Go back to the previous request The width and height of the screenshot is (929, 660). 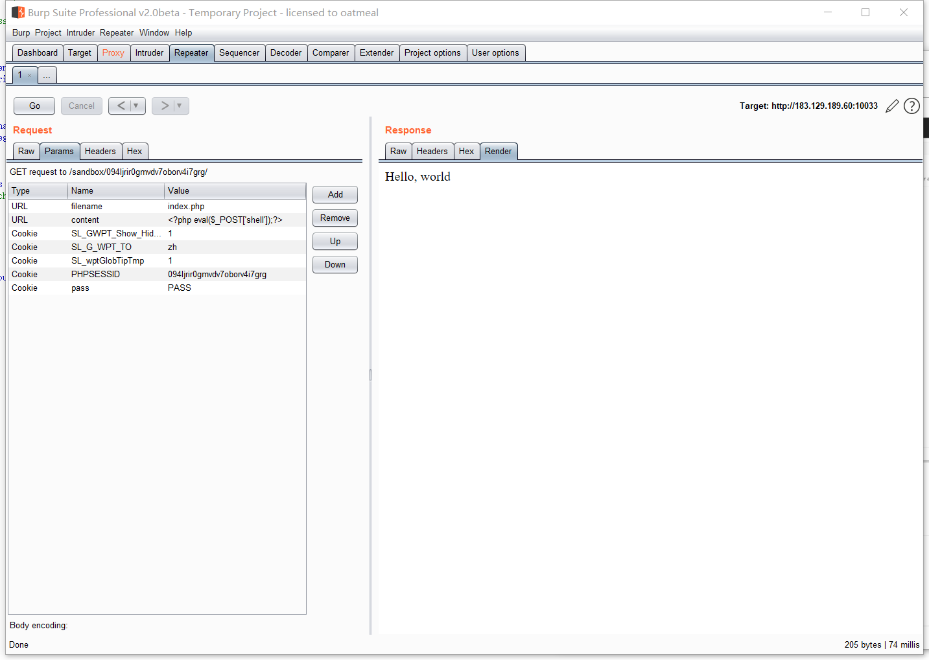121,106
